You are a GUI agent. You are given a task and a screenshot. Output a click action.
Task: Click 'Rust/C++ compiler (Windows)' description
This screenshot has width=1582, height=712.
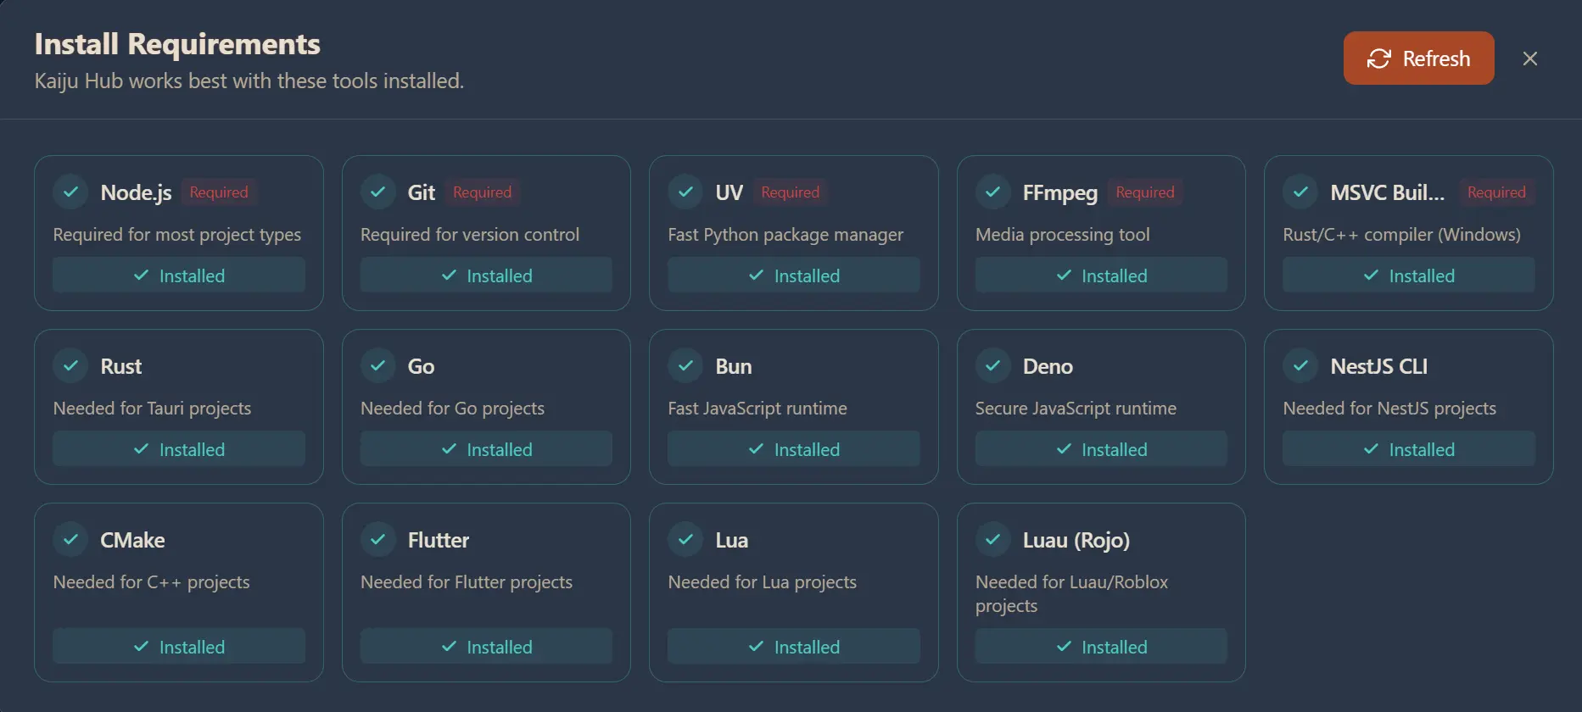click(x=1402, y=235)
